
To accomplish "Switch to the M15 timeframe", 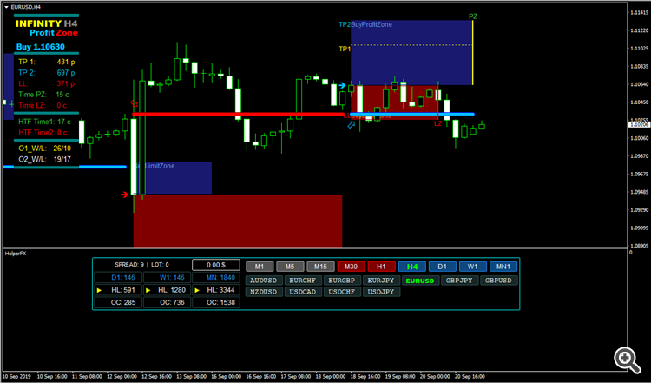I will (320, 267).
